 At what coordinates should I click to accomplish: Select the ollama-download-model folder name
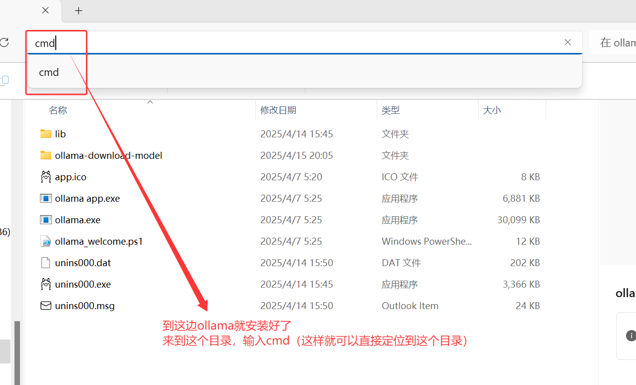[x=109, y=155]
